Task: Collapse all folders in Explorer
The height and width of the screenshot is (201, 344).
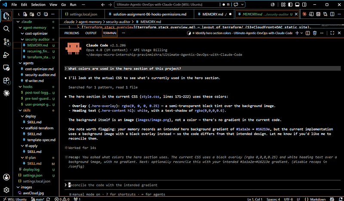Action: 46,14
